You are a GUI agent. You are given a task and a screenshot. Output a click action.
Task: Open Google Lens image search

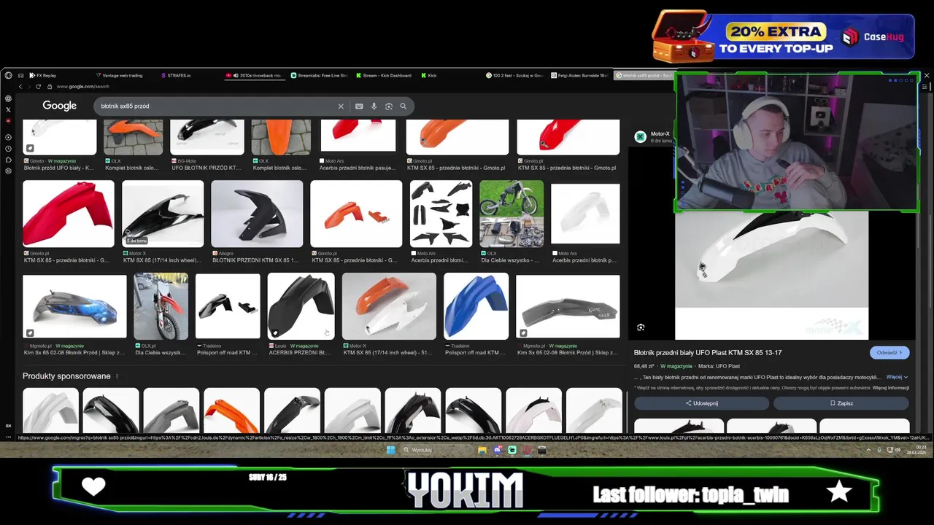pos(388,106)
